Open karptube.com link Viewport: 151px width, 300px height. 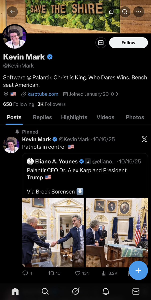(x=43, y=94)
